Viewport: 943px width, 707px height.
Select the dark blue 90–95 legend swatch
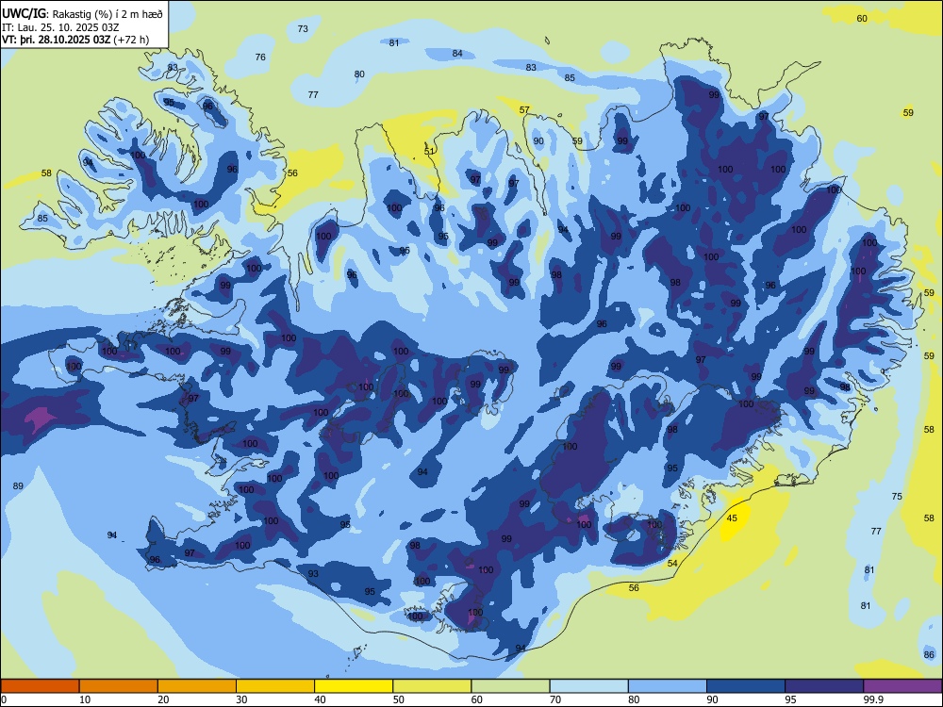746,686
